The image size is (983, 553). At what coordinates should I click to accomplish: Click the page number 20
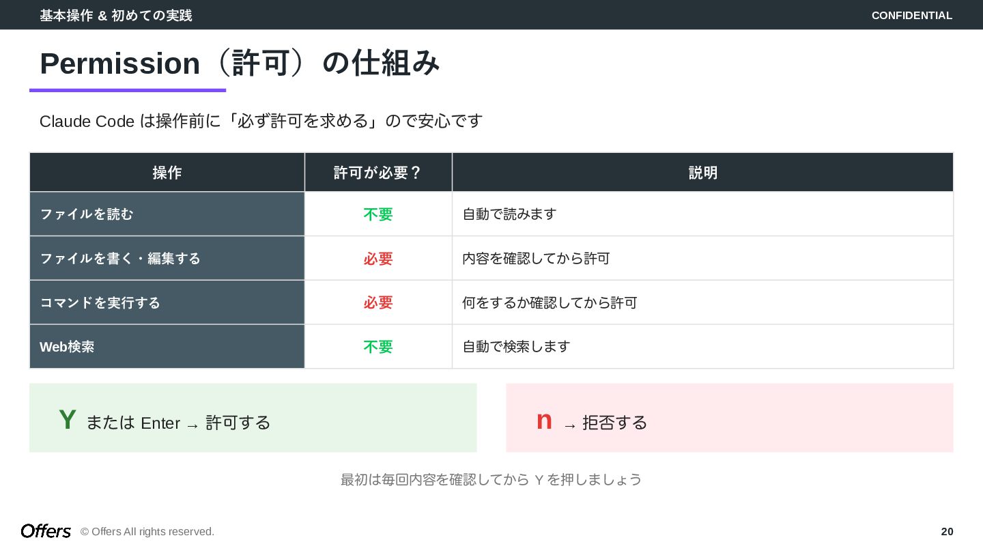tap(947, 531)
